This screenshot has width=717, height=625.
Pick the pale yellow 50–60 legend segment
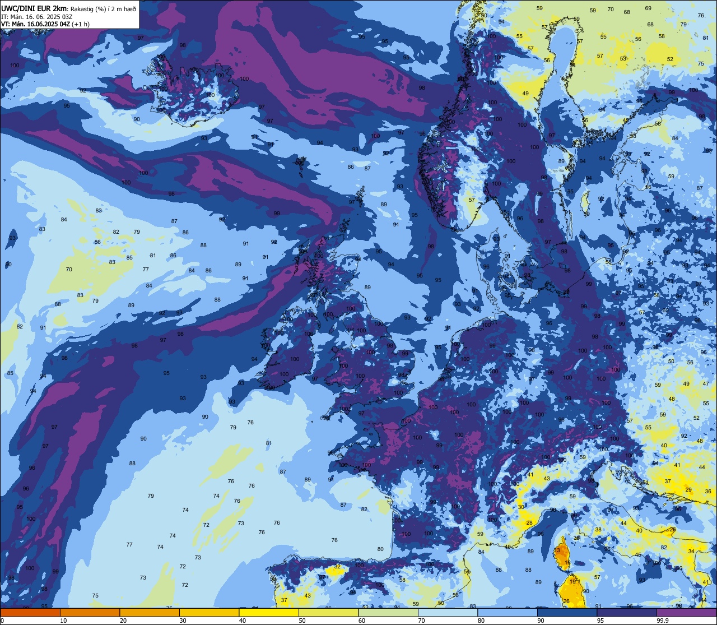coord(328,612)
